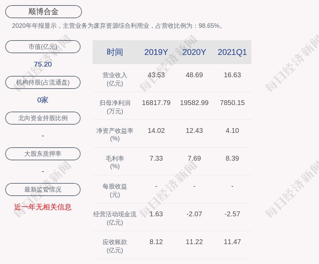Click the red 近一年无相关信息 text
The image size is (319, 264).
click(43, 207)
